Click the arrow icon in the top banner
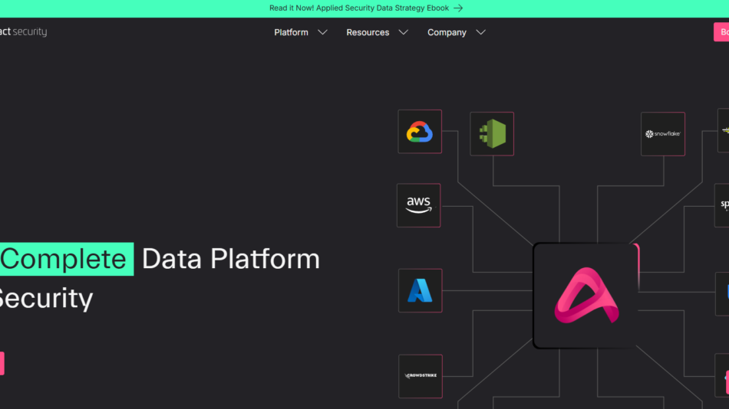The image size is (729, 409). tap(458, 8)
